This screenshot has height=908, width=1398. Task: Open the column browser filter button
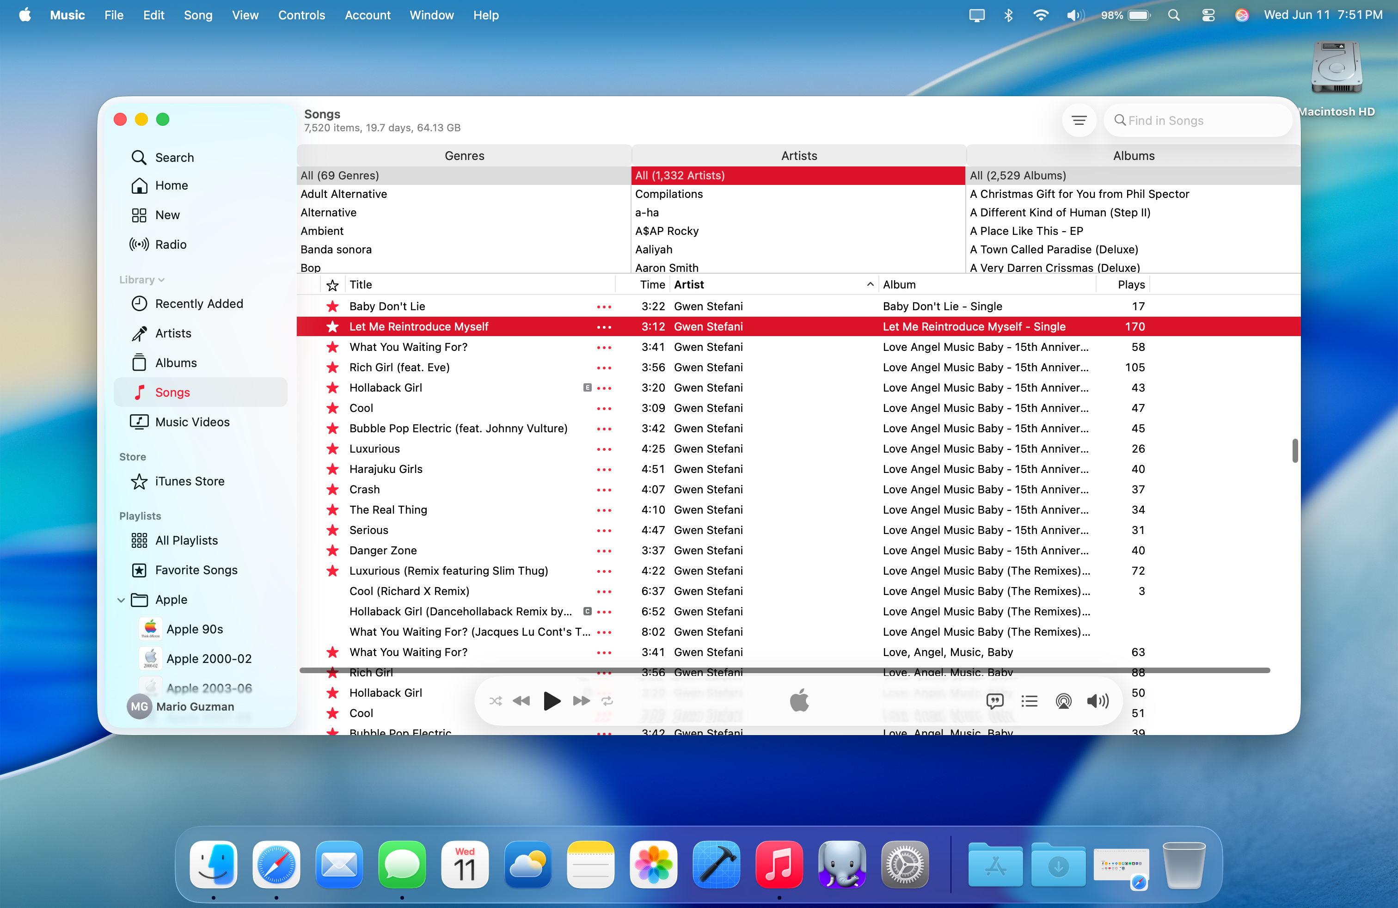[x=1079, y=120]
